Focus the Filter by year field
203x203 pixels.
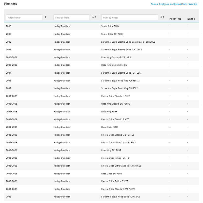[x=24, y=18]
